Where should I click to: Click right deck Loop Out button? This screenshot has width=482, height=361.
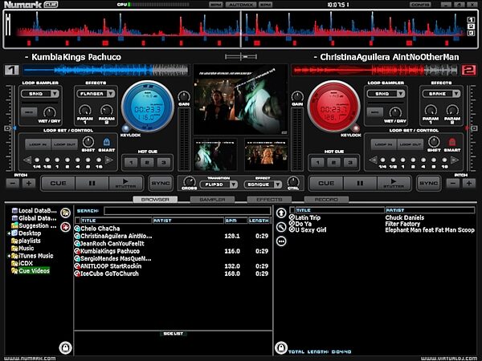(x=410, y=144)
